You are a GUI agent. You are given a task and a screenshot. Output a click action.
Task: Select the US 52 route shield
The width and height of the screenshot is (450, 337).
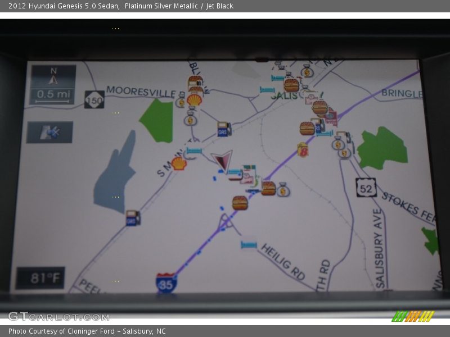click(x=366, y=188)
